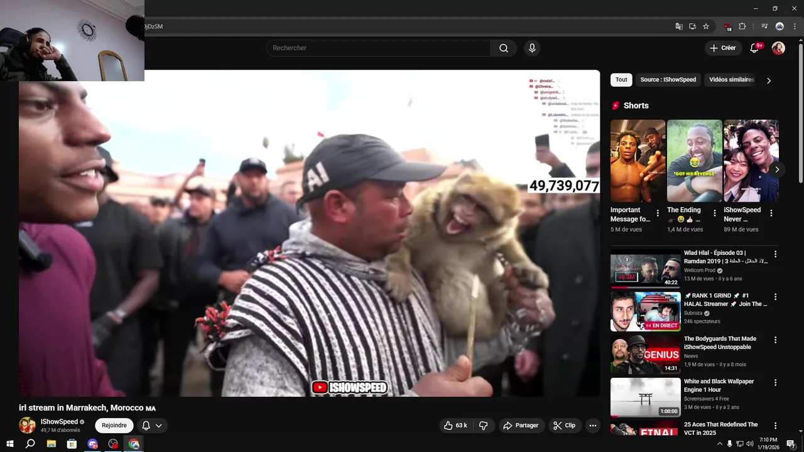The image size is (804, 452).
Task: Open the 1:00:00 wallpaper video thumbnail
Action: (x=646, y=397)
